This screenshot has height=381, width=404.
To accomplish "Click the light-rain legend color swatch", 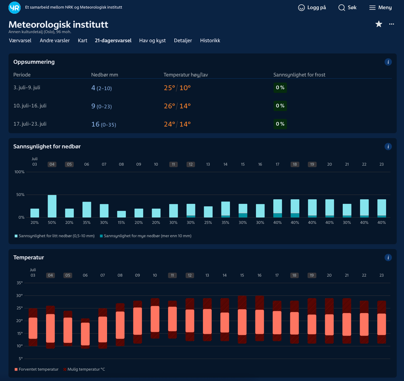I will coord(16,236).
